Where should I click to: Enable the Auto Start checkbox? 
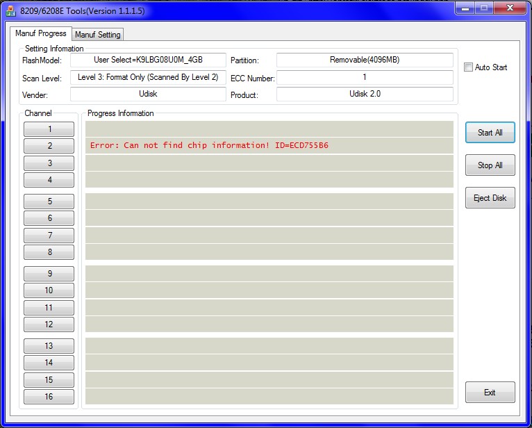pos(468,67)
